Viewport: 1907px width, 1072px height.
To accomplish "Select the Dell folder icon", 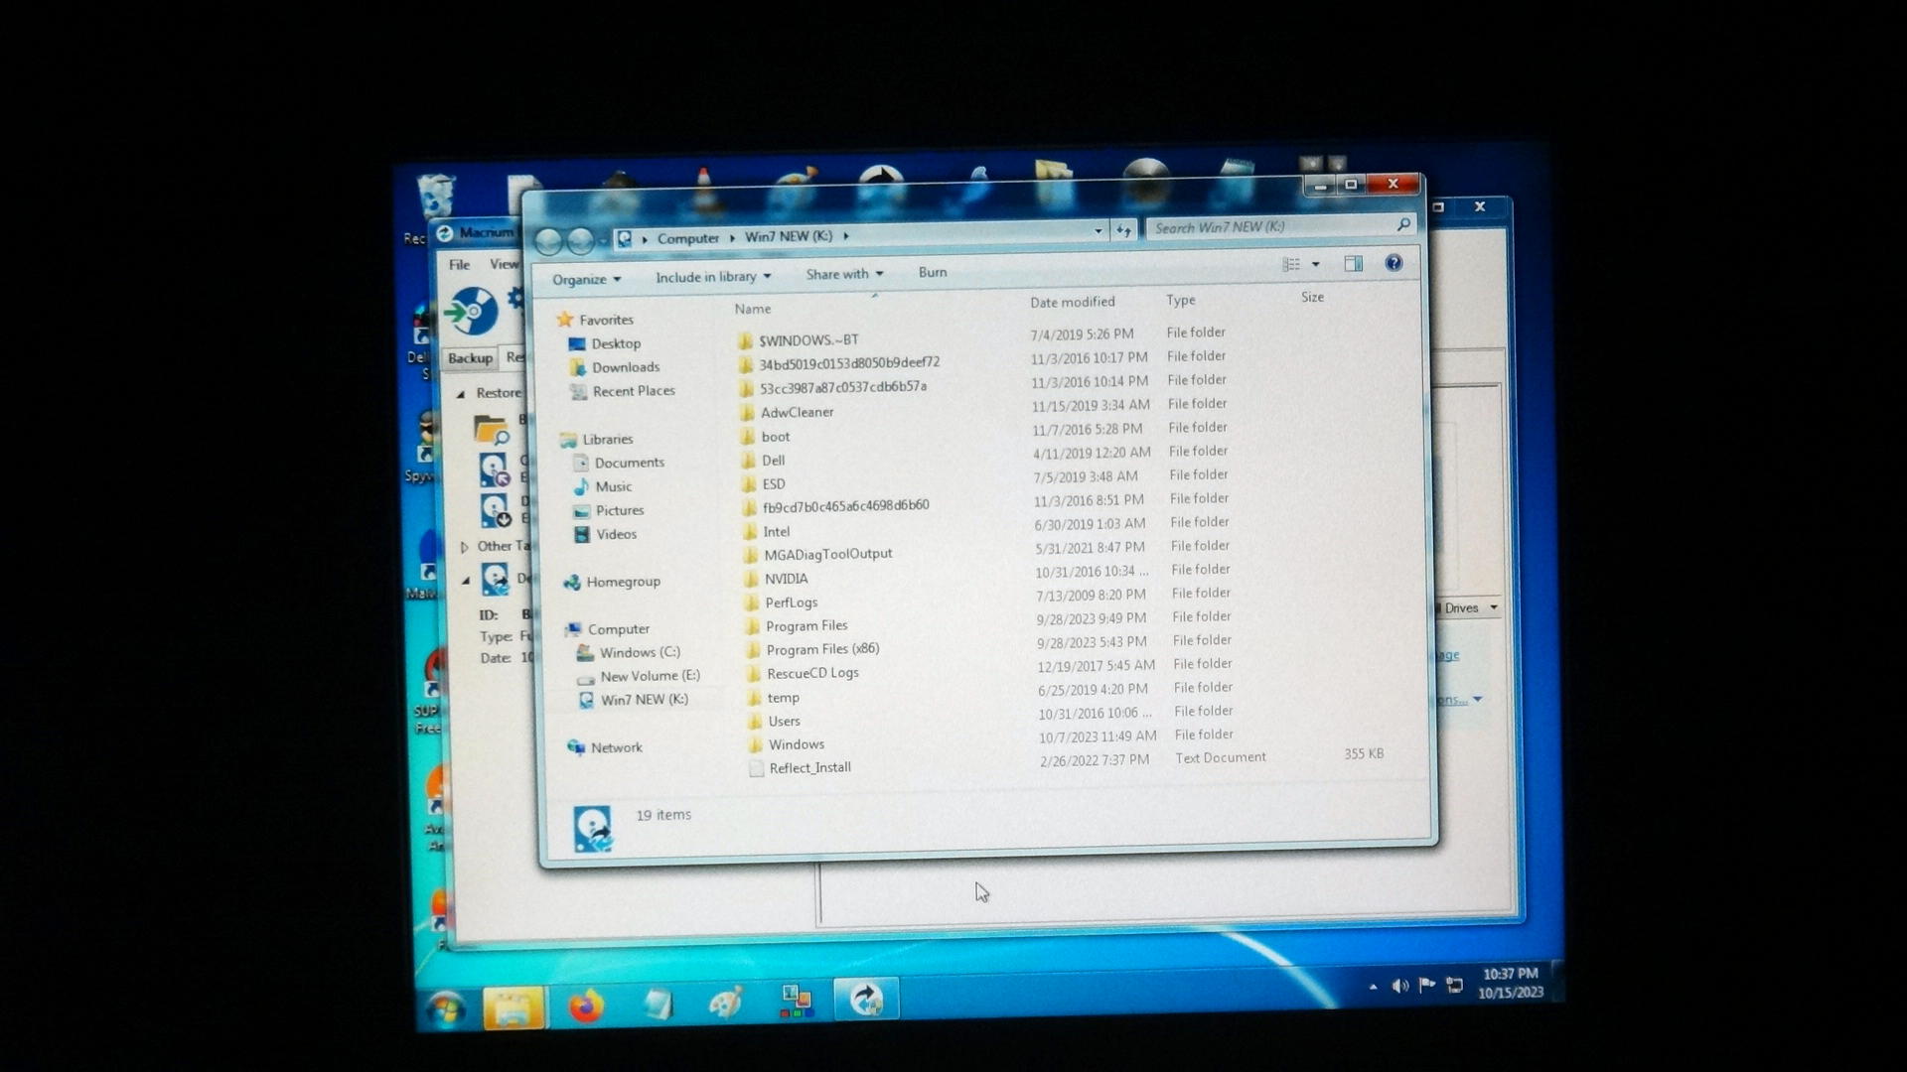I will click(x=749, y=461).
